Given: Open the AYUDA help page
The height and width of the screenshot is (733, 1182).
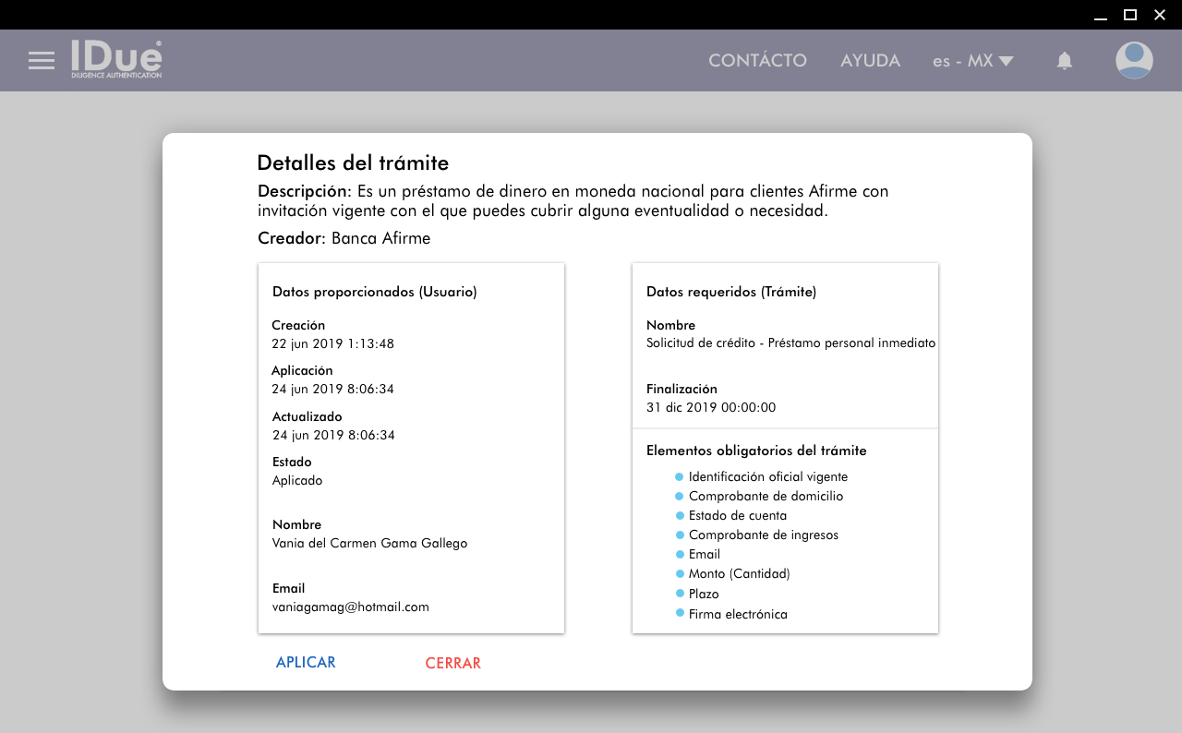Looking at the screenshot, I should pyautogui.click(x=870, y=61).
